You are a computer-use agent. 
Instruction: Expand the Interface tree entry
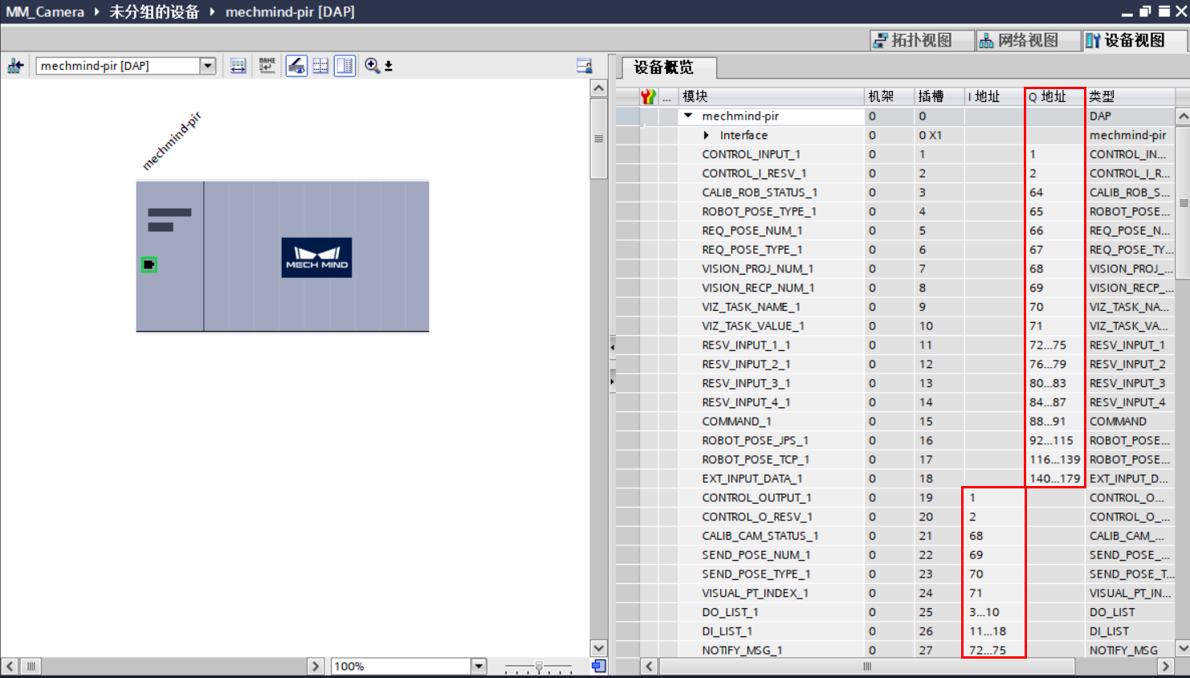(707, 135)
